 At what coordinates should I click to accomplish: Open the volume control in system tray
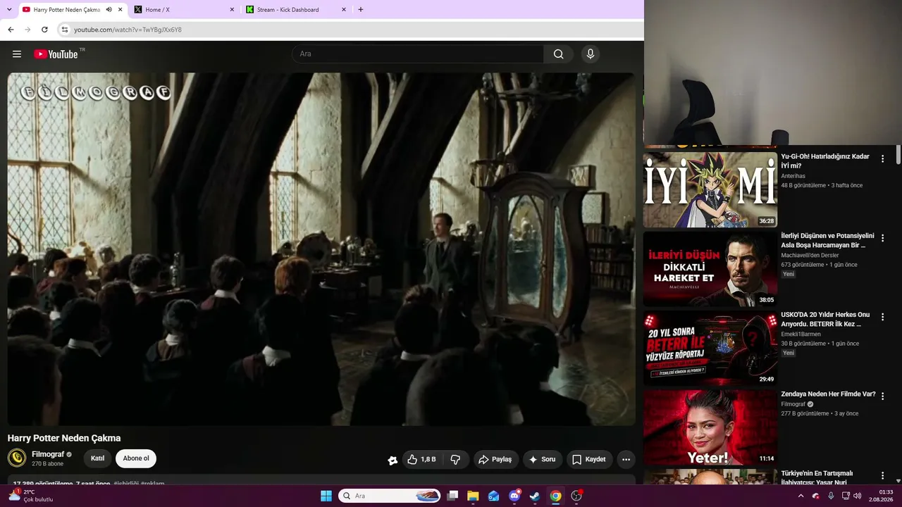pos(857,496)
